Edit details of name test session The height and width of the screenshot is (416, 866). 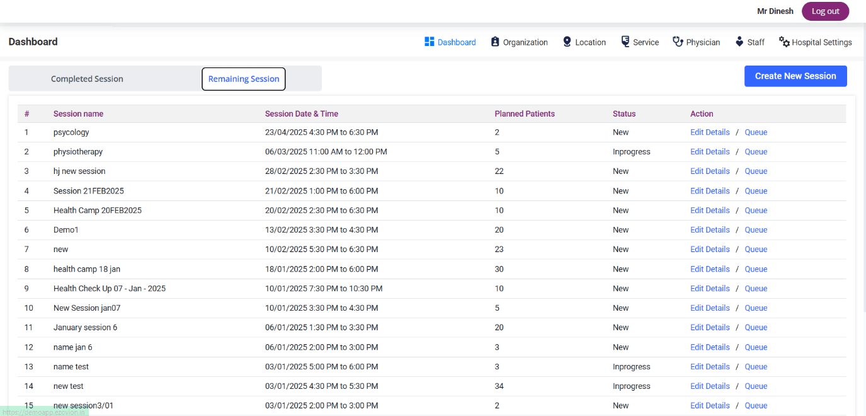(x=710, y=367)
